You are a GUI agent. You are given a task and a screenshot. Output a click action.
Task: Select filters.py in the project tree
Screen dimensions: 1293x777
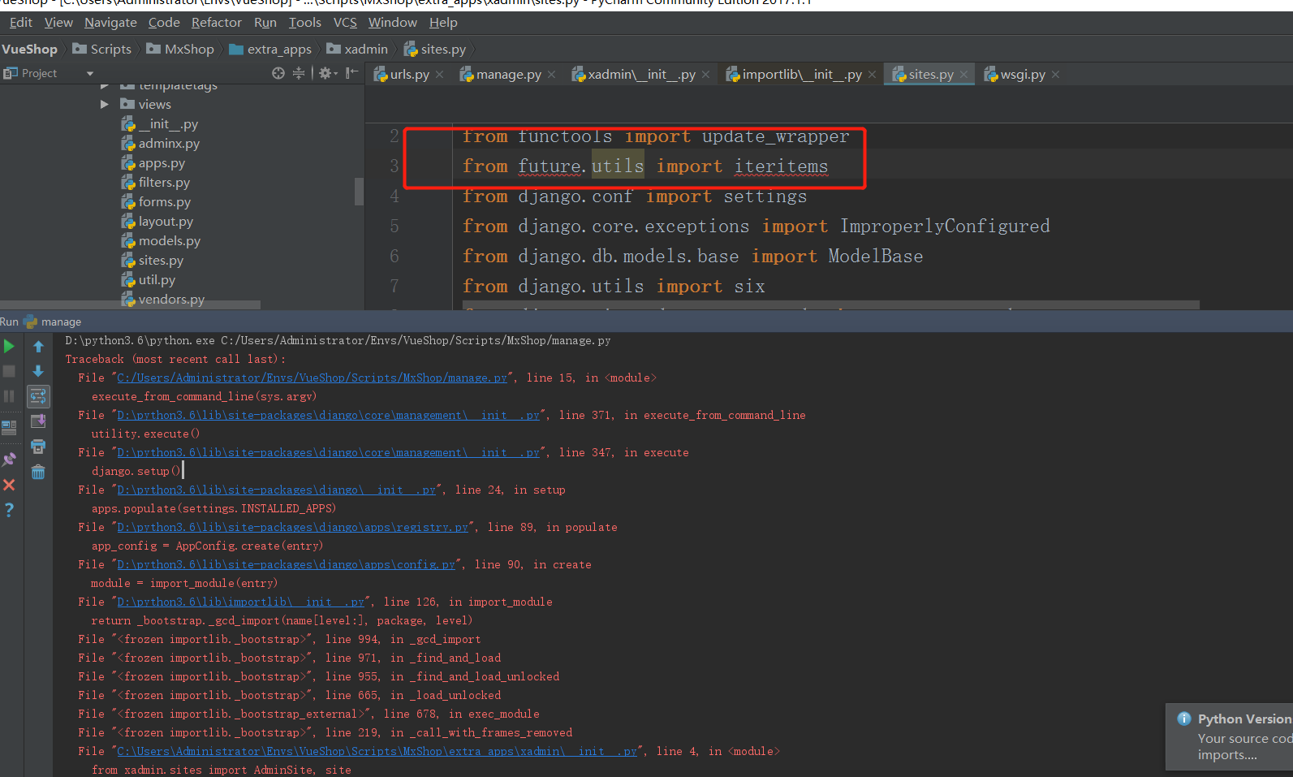click(164, 183)
